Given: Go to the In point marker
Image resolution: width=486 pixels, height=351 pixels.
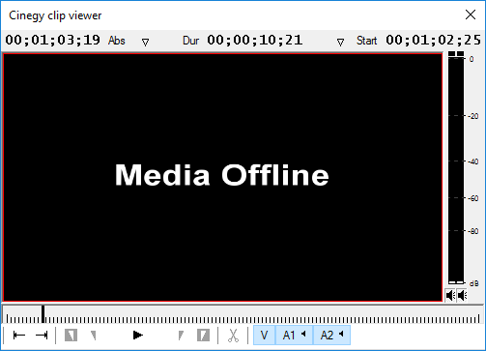Looking at the screenshot, I should pos(94,336).
